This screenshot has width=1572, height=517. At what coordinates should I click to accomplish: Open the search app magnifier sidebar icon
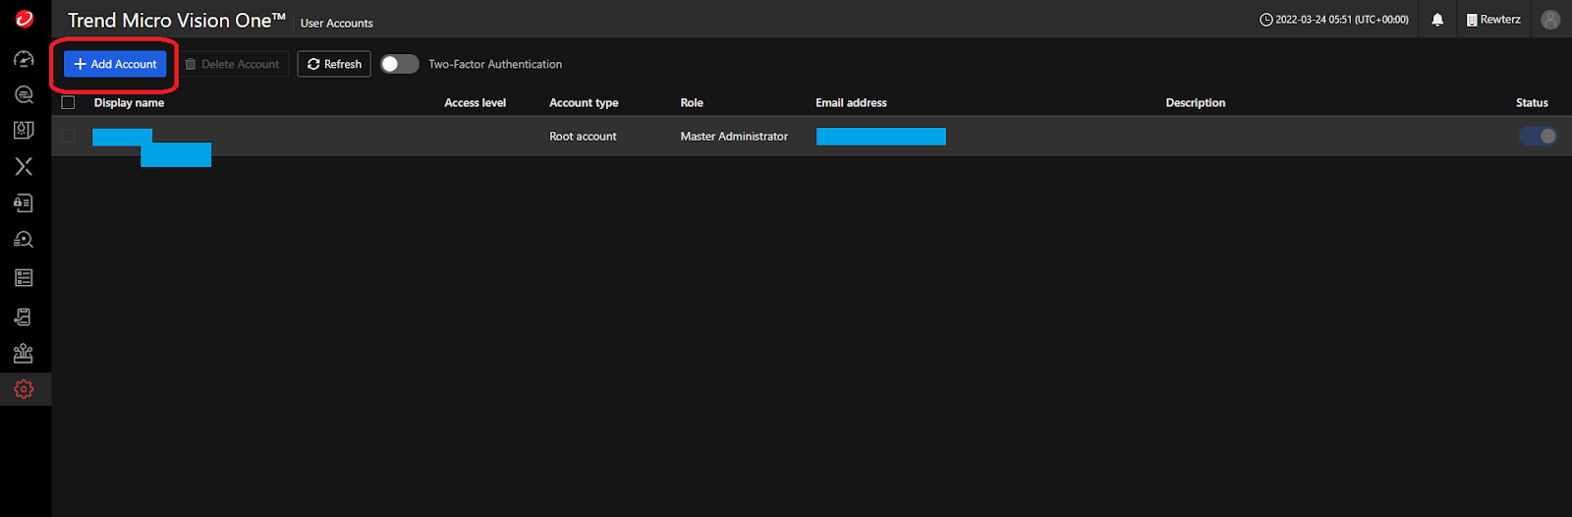[25, 94]
